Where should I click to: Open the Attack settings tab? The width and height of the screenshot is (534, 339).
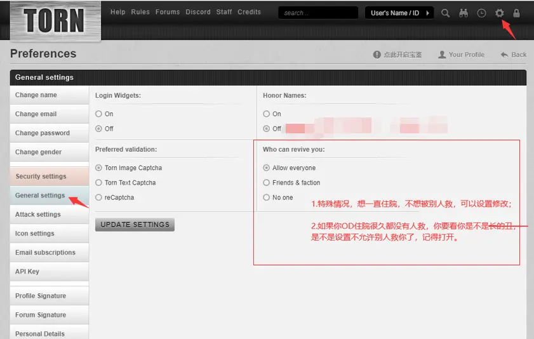[38, 215]
